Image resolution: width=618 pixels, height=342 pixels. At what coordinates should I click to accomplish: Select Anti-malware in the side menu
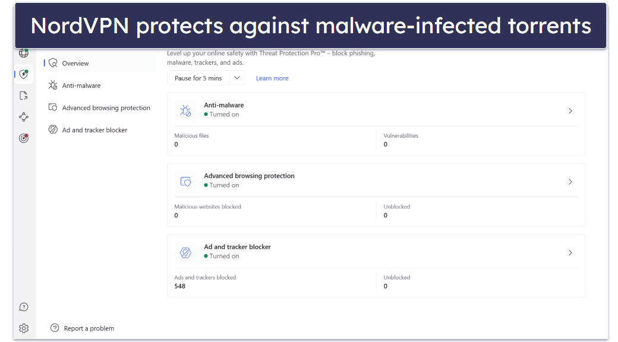pos(81,85)
